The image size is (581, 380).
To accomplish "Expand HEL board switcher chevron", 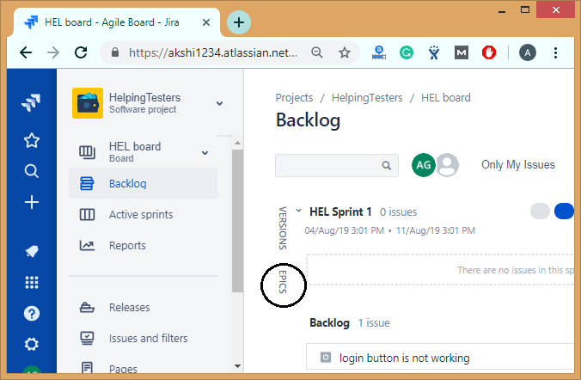I will (x=205, y=153).
